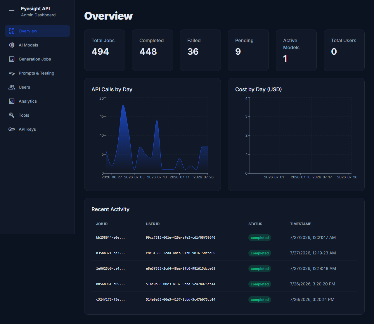374x324 pixels.
Task: Click the Overview grid icon
Action: (x=12, y=31)
